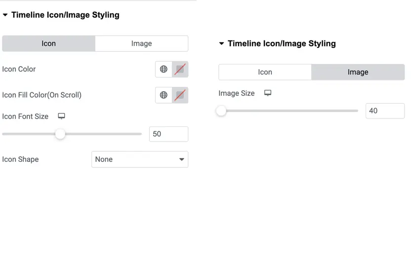Click the Icon Shape dropdown arrow
Screen dimensions: 418x271
[181, 159]
